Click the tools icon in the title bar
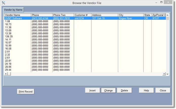176x109 pixels. pyautogui.click(x=3, y=3)
